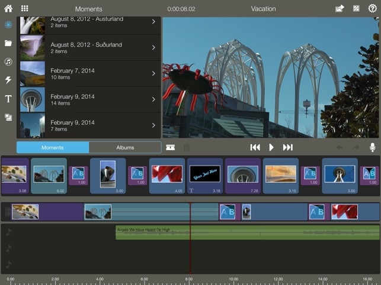Viewport: 381px width, 285px height.
Task: Click the microphone voice-over icon
Action: [373, 147]
